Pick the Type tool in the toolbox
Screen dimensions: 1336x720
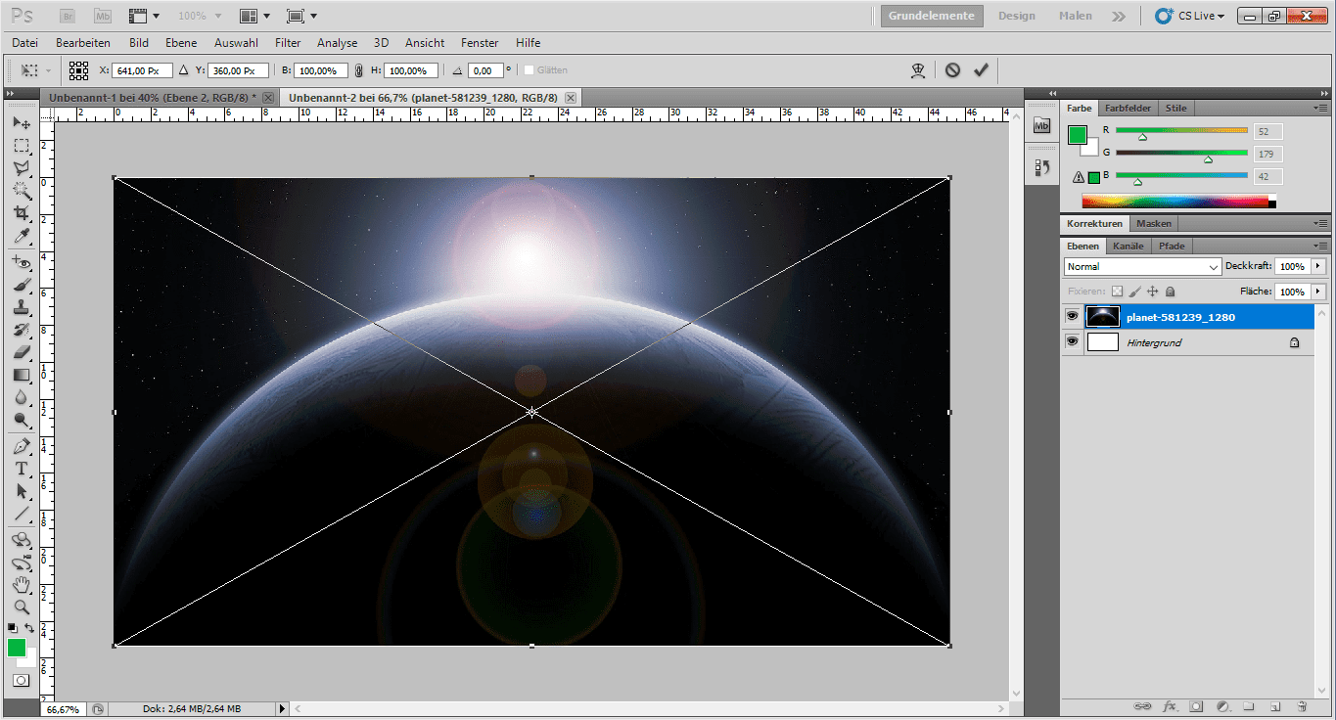click(x=21, y=469)
